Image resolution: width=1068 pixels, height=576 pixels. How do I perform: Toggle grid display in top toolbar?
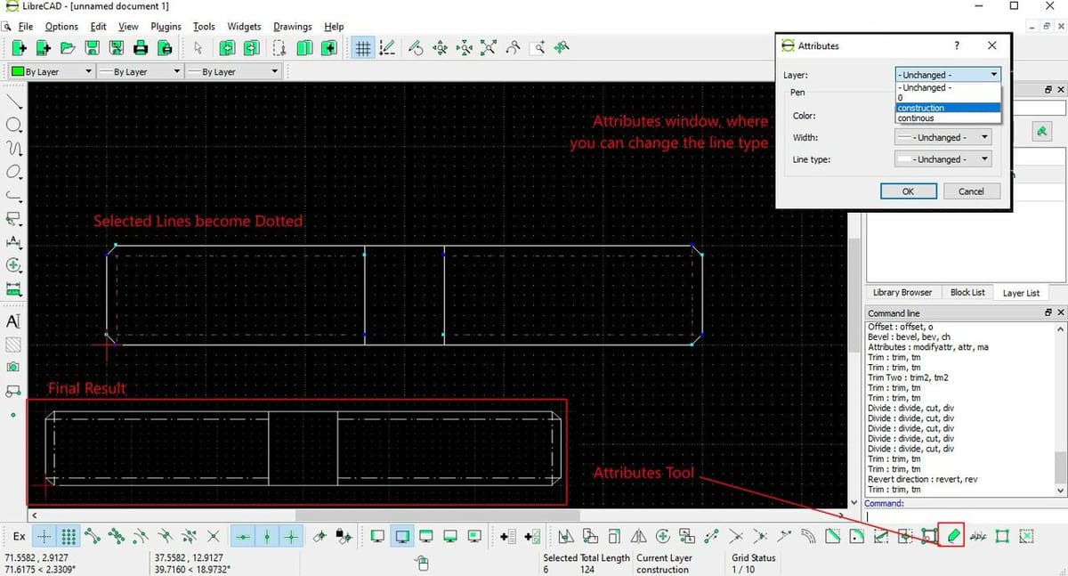click(362, 49)
